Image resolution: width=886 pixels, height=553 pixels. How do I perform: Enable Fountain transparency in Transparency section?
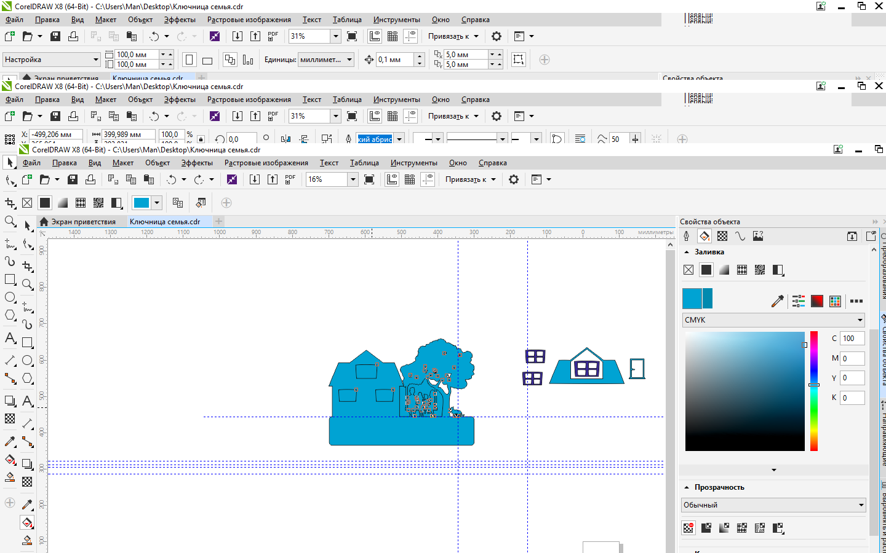point(724,528)
